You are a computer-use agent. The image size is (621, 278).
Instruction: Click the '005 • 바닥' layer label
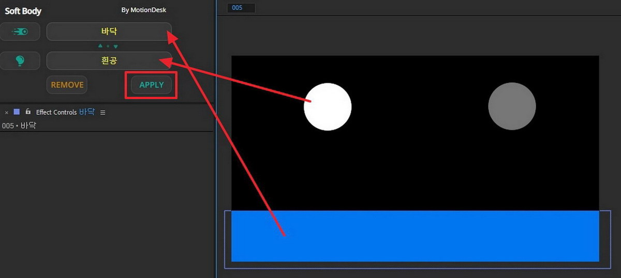[19, 126]
